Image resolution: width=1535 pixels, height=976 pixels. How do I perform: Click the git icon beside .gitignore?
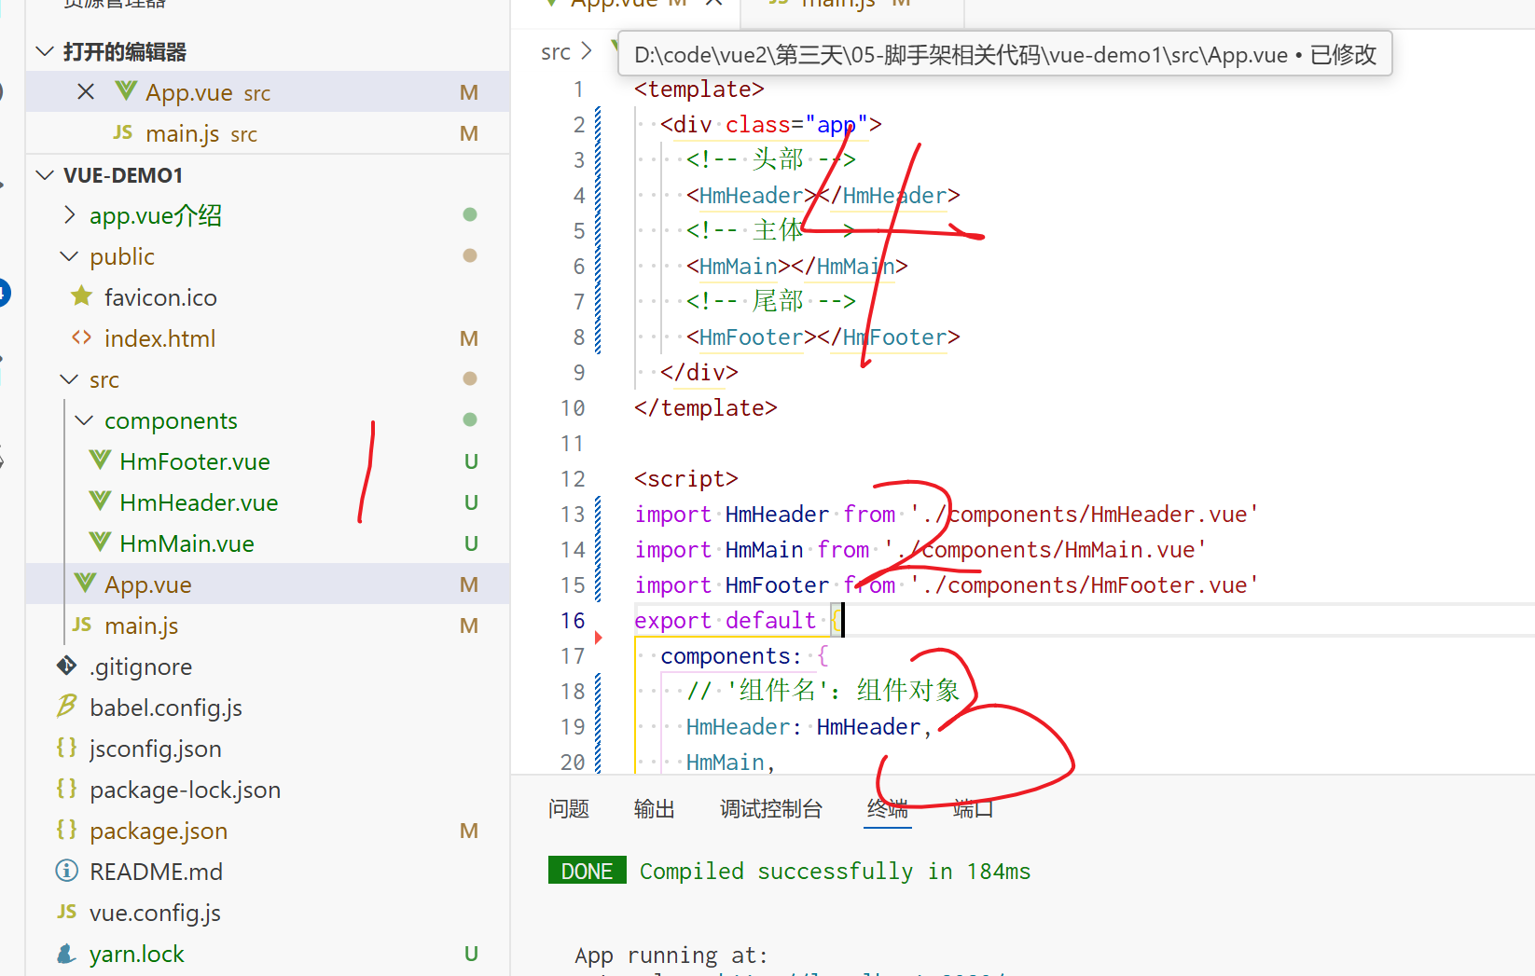click(67, 666)
